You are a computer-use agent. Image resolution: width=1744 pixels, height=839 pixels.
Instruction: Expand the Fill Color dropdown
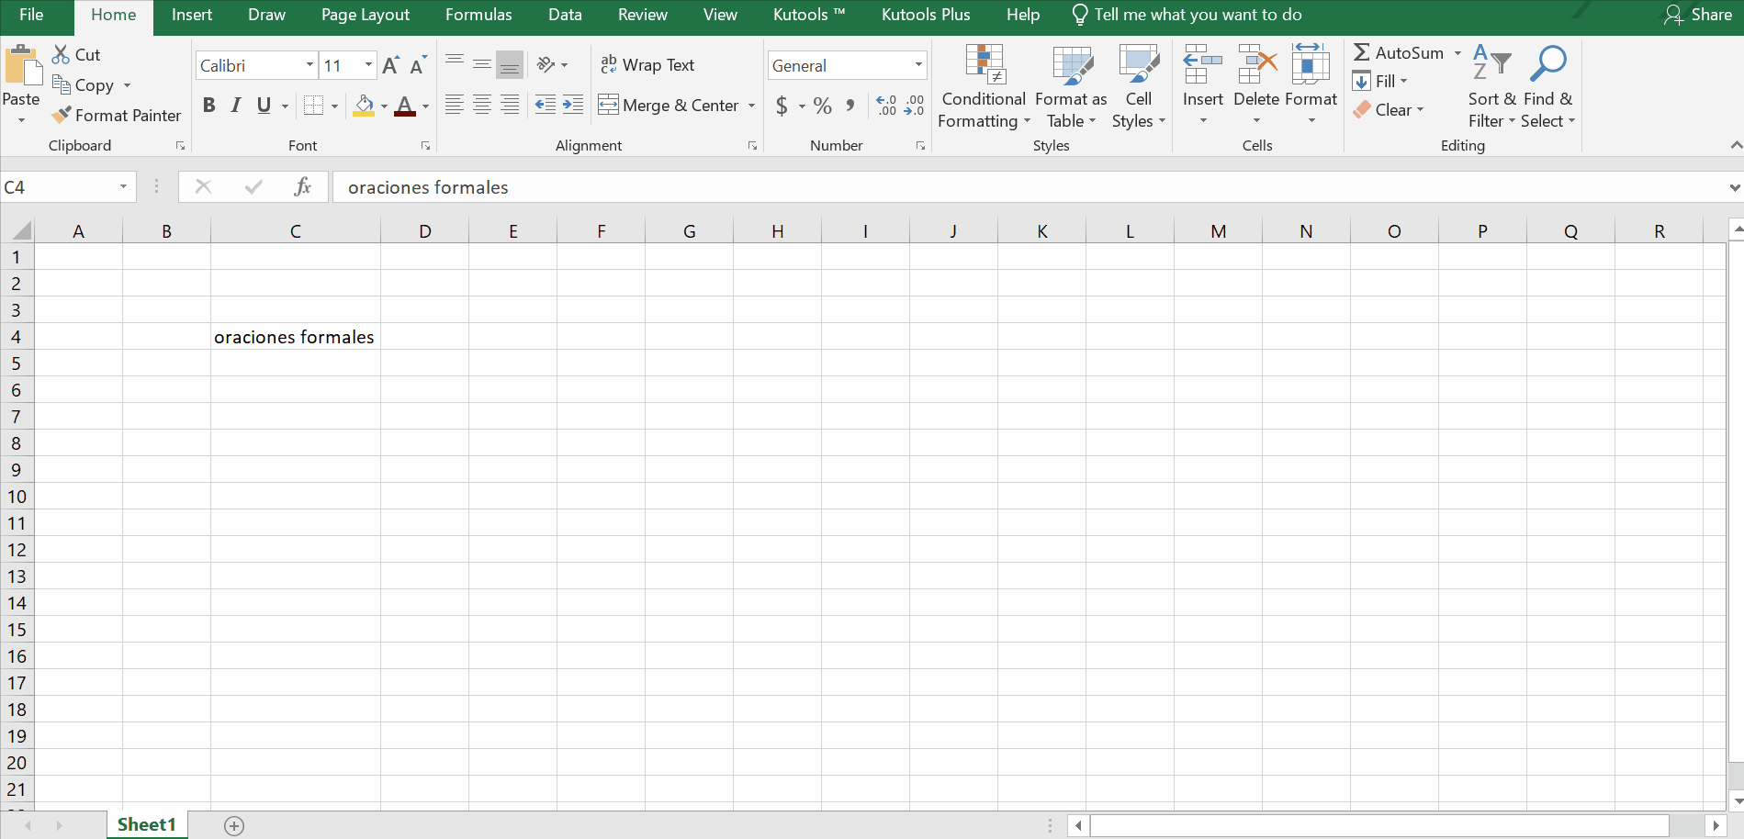[385, 106]
